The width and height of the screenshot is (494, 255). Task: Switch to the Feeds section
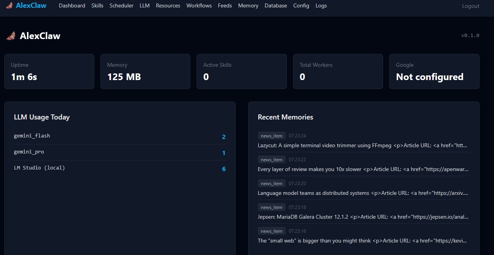[225, 5]
